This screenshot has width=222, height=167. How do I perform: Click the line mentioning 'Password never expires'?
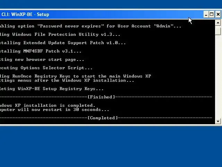click(91, 26)
